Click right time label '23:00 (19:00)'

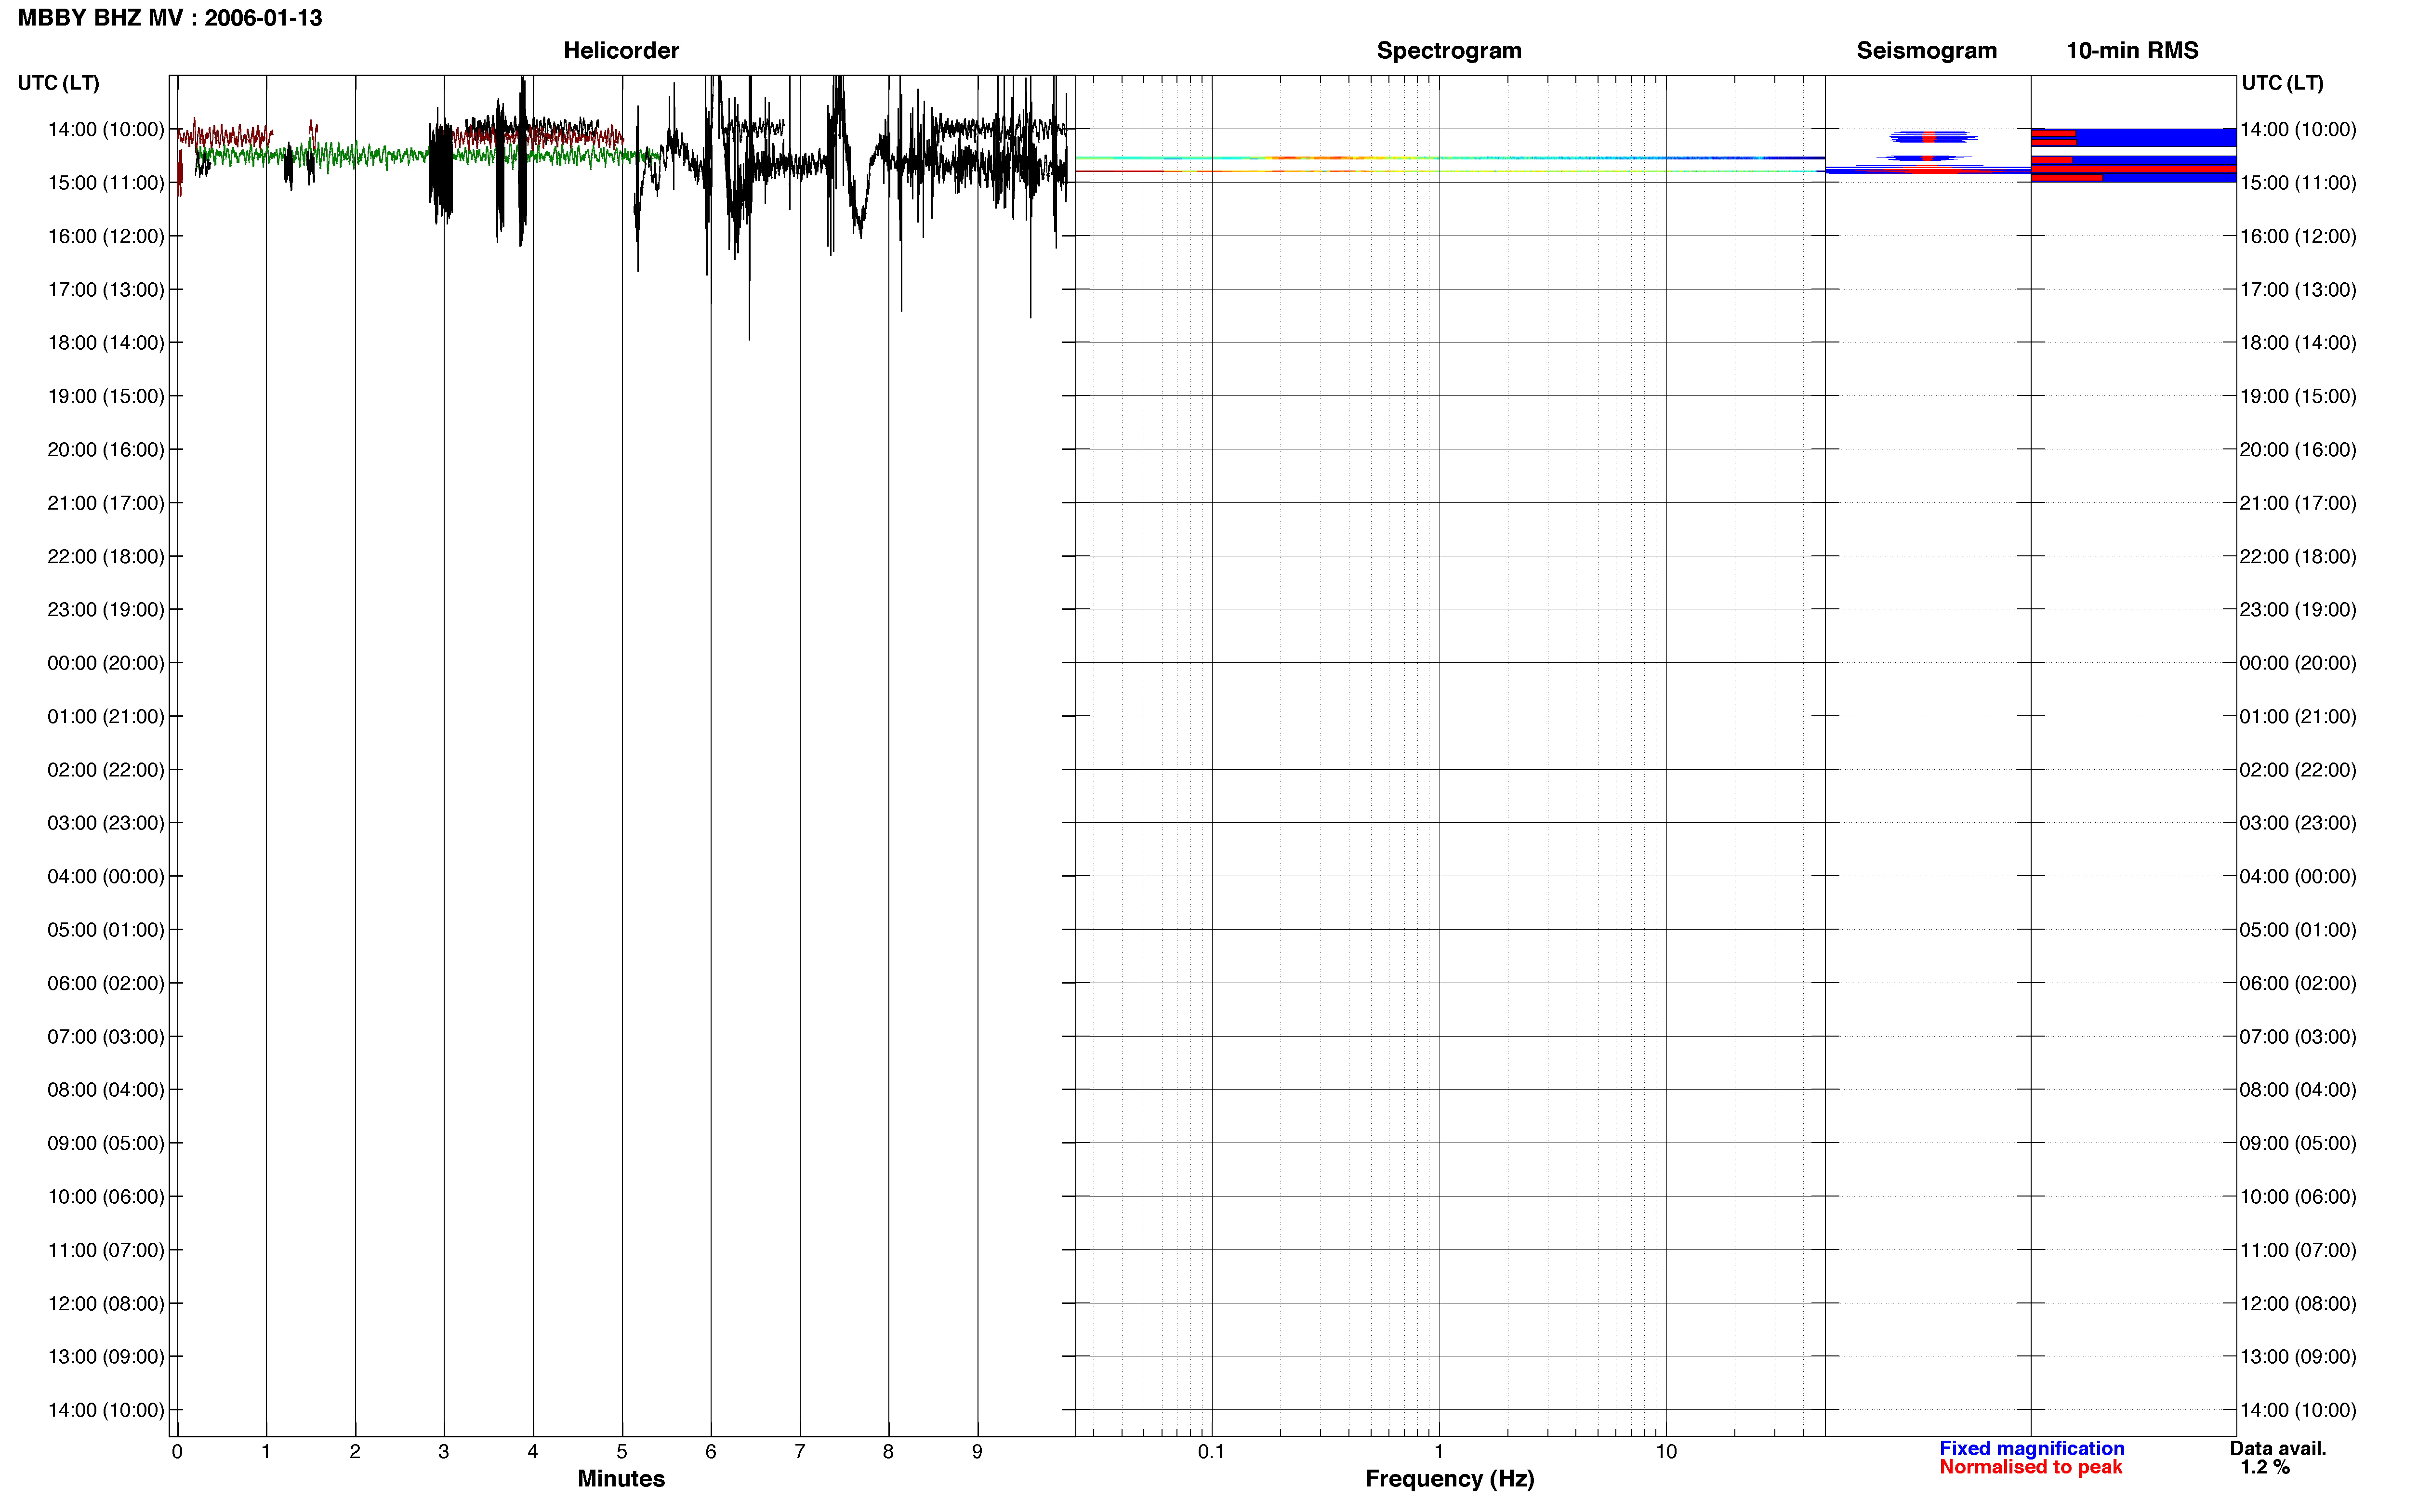pyautogui.click(x=2298, y=610)
